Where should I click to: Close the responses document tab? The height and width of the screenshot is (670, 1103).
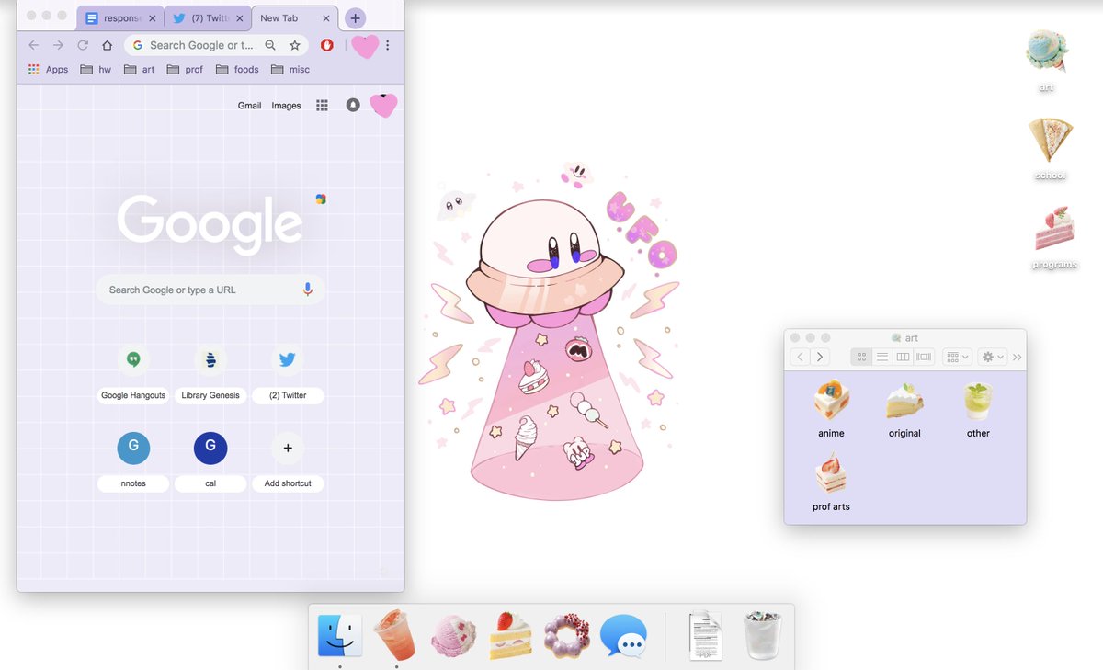pyautogui.click(x=153, y=18)
